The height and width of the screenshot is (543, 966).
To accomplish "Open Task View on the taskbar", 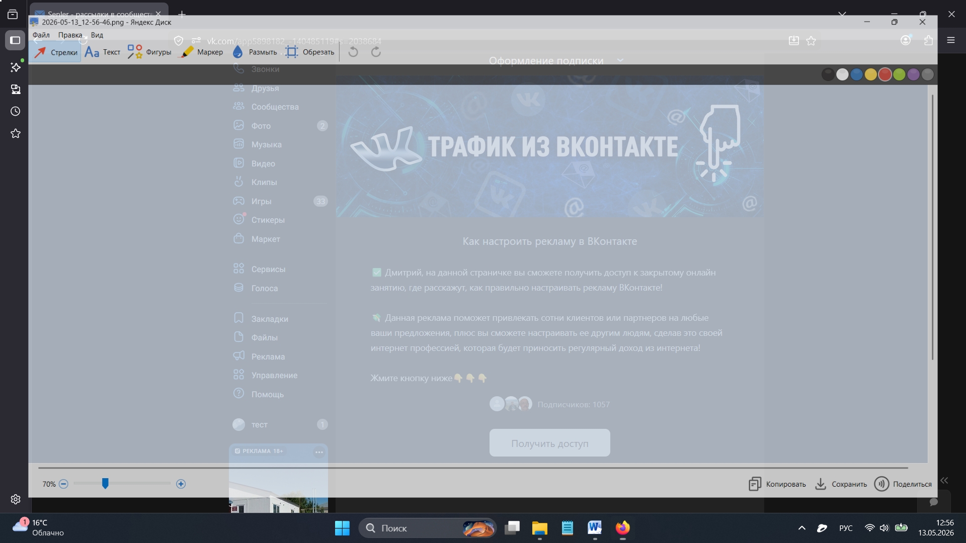I will 512,528.
